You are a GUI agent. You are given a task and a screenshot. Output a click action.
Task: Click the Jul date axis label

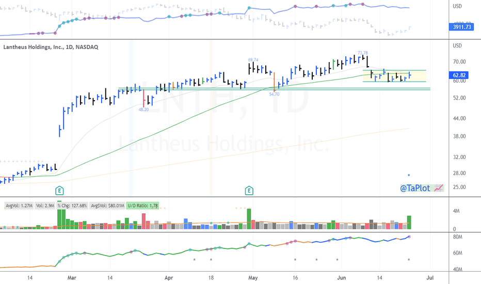point(430,278)
